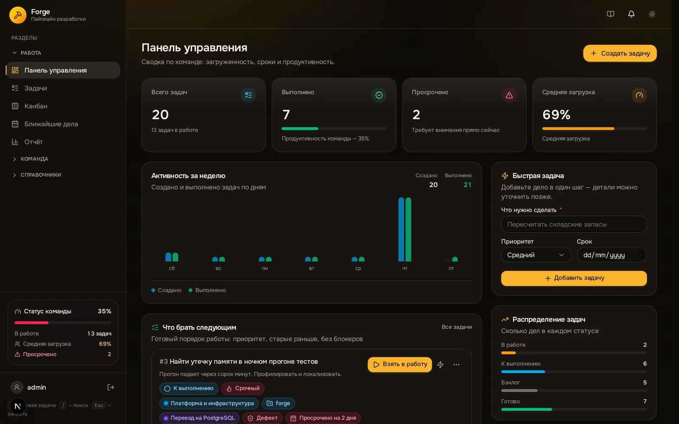The image size is (679, 424).
Task: Focus the Что нужно сделать input field
Action: pos(574,224)
